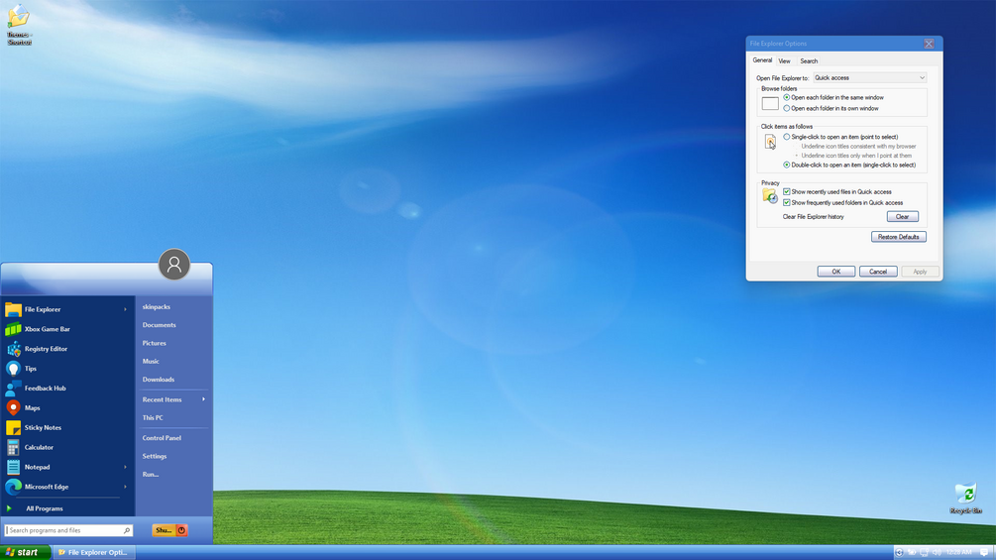Image resolution: width=996 pixels, height=560 pixels.
Task: Click the taskbar clock
Action: coord(958,552)
